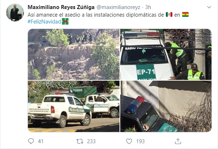Open the tweet options chevron menu

[x=209, y=7]
